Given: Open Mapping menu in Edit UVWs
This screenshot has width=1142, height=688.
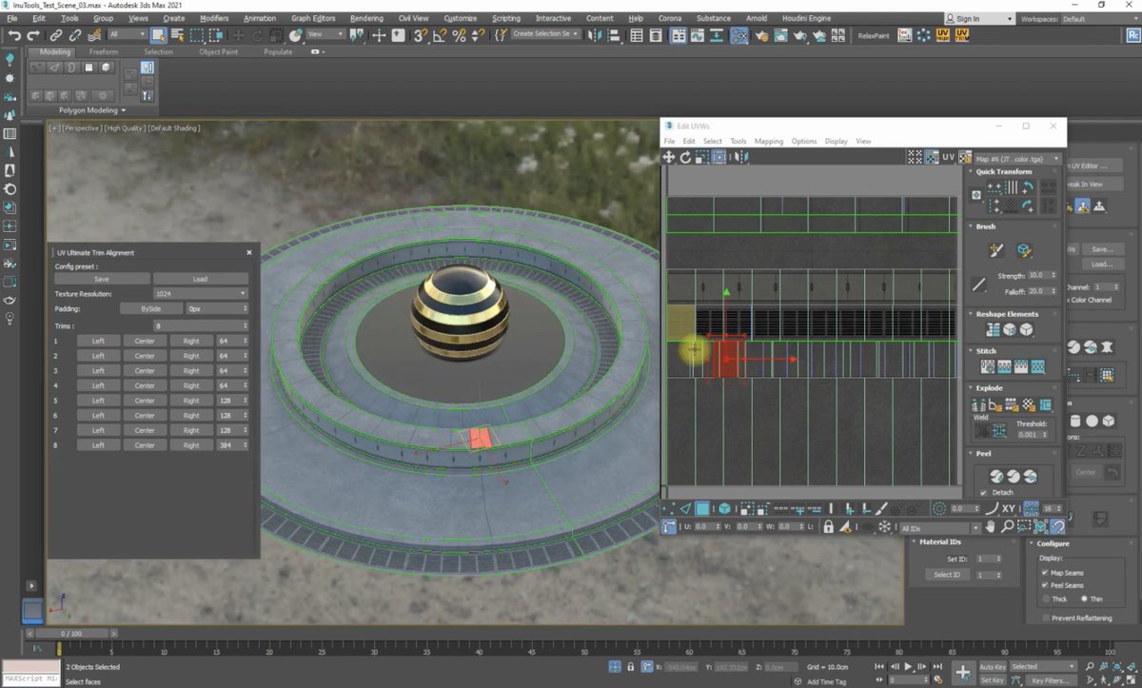Looking at the screenshot, I should click(769, 141).
